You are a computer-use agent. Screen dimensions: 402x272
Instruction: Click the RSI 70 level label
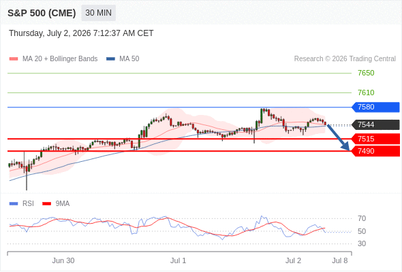click(362, 218)
